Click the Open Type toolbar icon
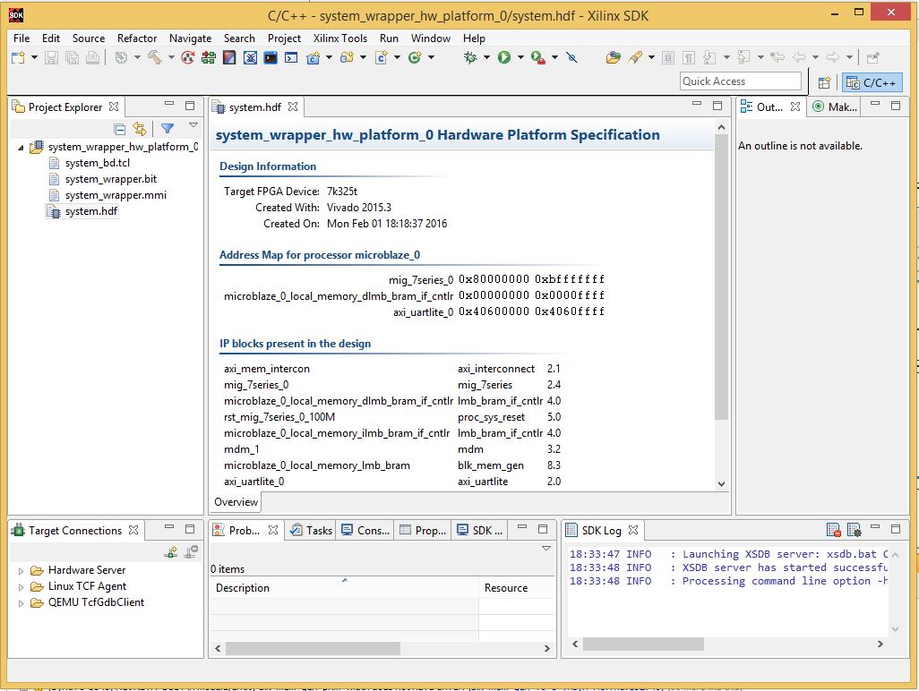 point(613,57)
